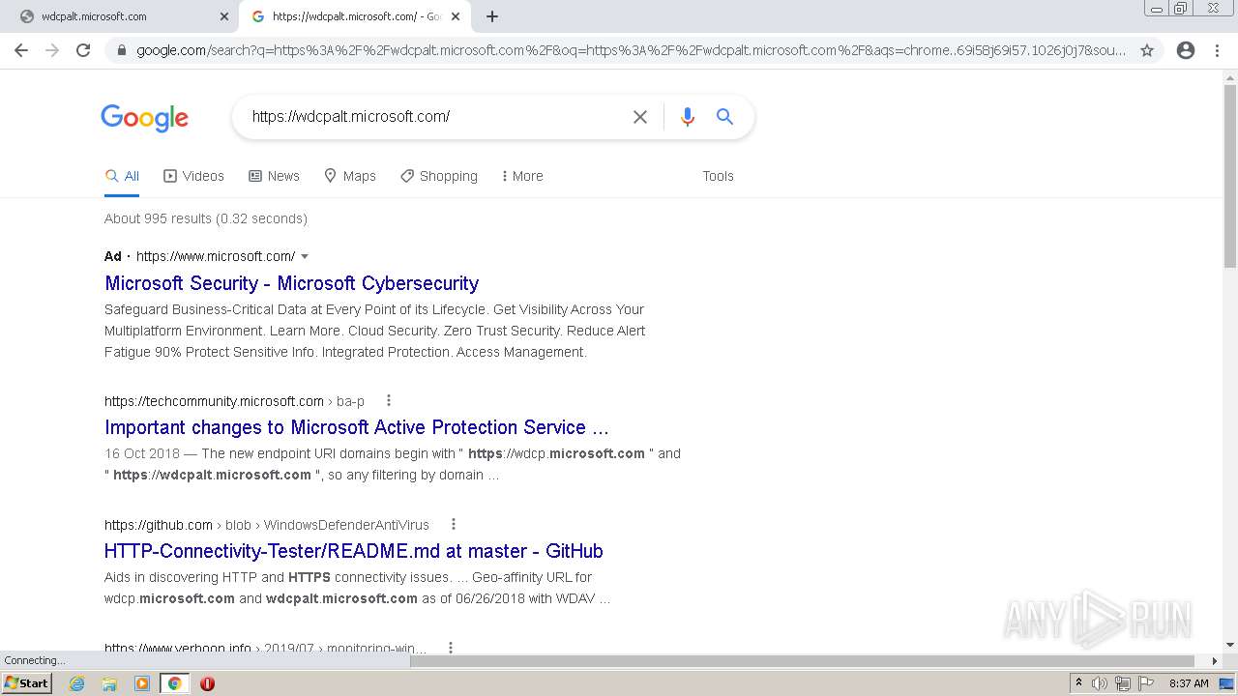Click the horizontal scrollbar thumb
Screen dimensions: 1238x696
[802, 661]
